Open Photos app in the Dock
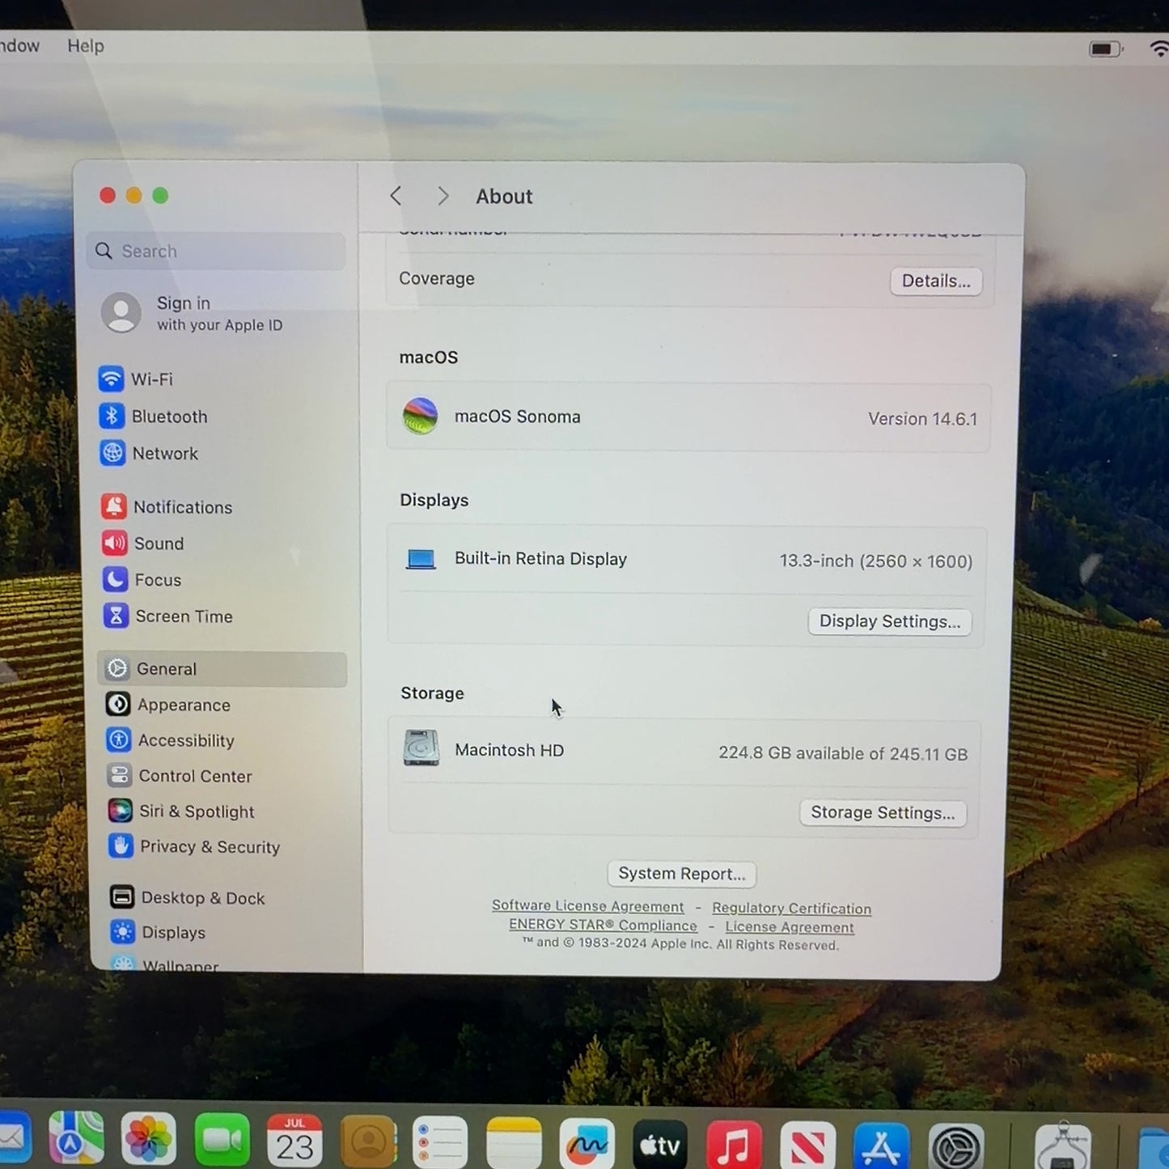The height and width of the screenshot is (1169, 1169). click(149, 1139)
